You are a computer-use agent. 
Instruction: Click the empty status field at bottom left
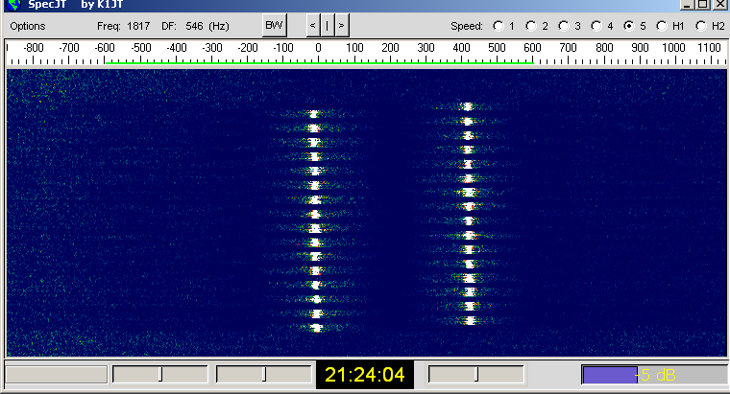(x=57, y=375)
